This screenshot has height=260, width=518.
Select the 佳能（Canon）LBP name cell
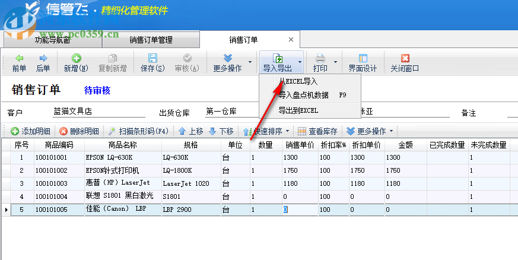tap(123, 210)
